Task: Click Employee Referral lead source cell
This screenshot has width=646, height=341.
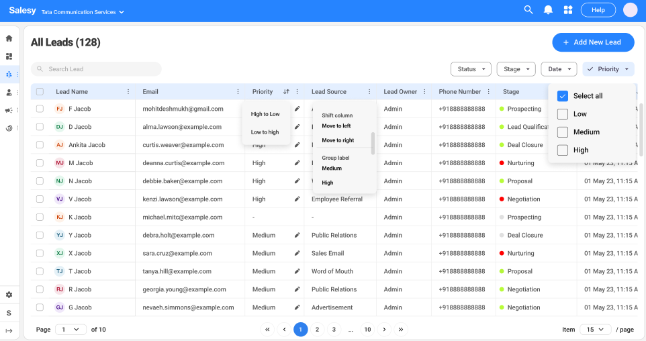Action: click(x=337, y=199)
